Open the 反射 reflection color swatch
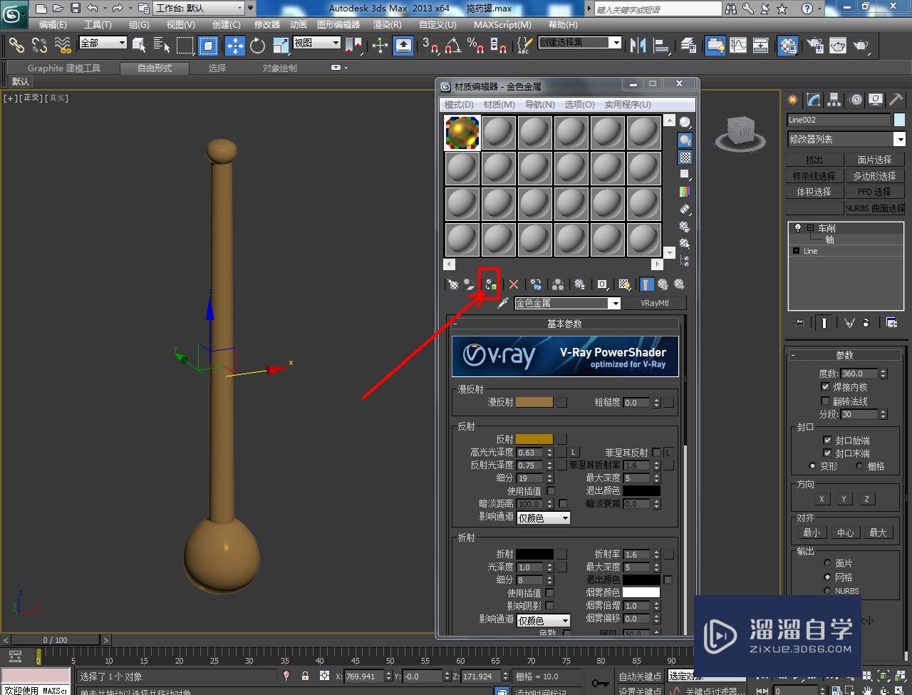 [x=534, y=439]
